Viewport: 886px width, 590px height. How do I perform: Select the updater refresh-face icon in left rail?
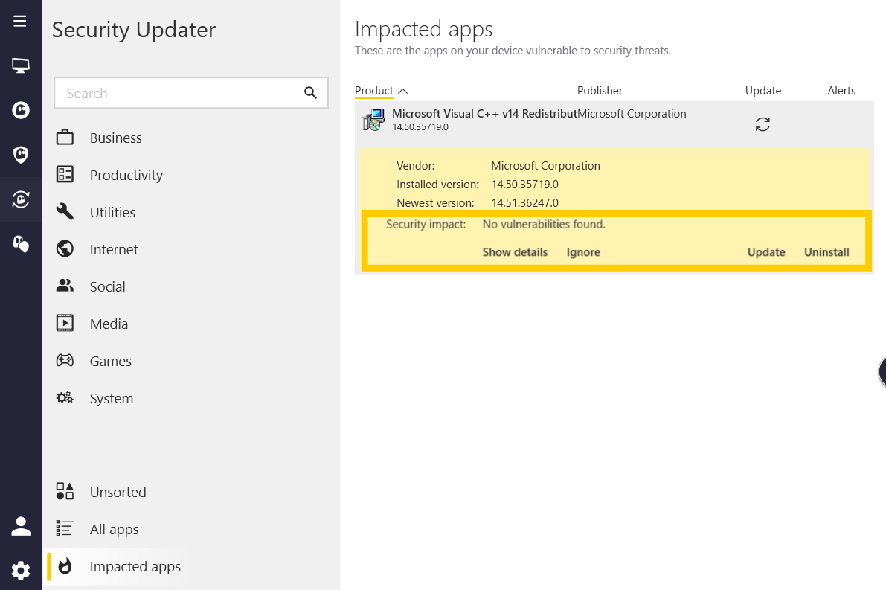21,199
